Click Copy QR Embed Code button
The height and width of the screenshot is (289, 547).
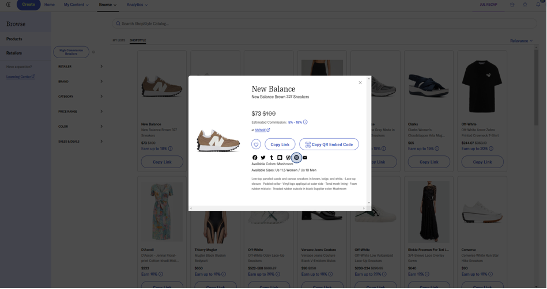[329, 144]
